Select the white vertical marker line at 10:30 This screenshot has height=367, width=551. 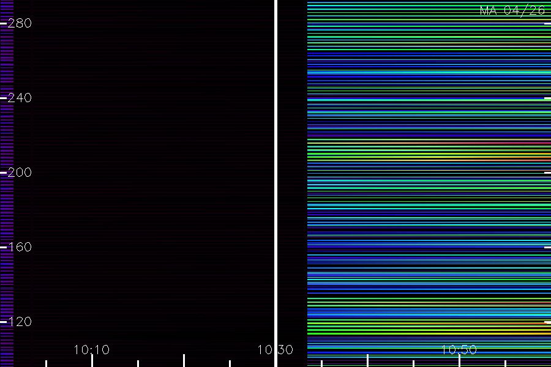[276, 183]
